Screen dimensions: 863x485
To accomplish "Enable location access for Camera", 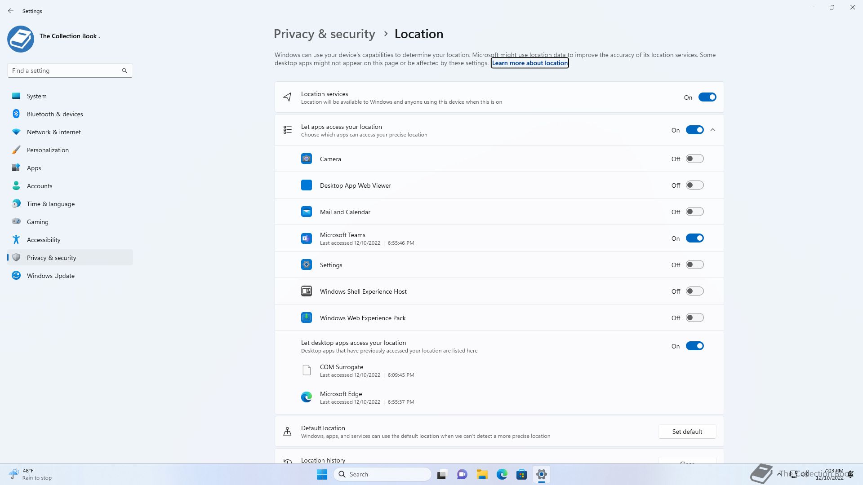I will (694, 159).
